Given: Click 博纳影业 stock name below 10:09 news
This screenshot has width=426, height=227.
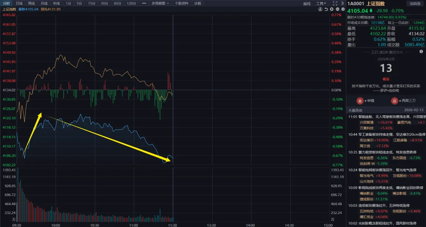Looking at the screenshot, I should pyautogui.click(x=366, y=193).
